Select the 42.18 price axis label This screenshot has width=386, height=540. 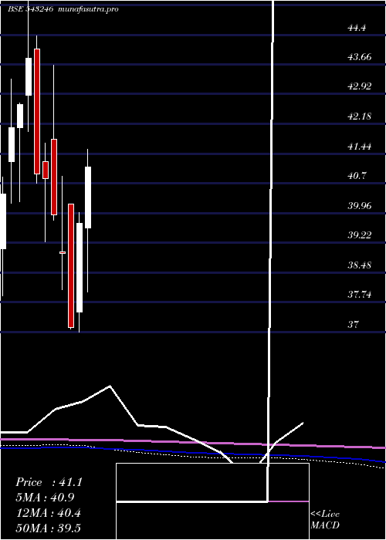pyautogui.click(x=360, y=116)
